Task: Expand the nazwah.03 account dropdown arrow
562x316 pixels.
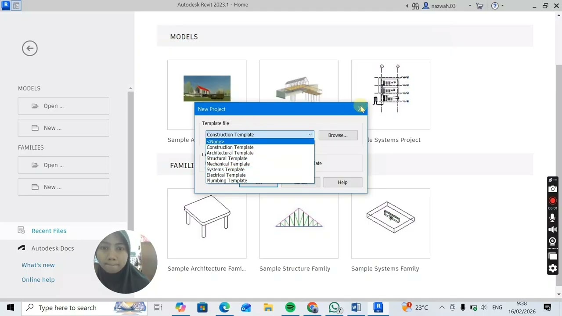Action: coord(470,6)
